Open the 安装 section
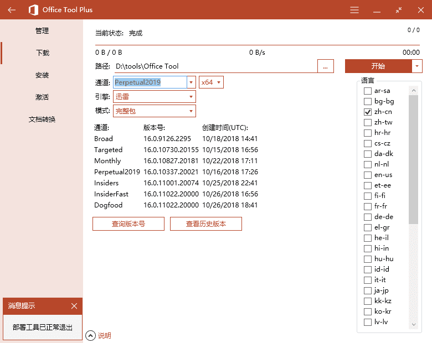 coord(42,75)
